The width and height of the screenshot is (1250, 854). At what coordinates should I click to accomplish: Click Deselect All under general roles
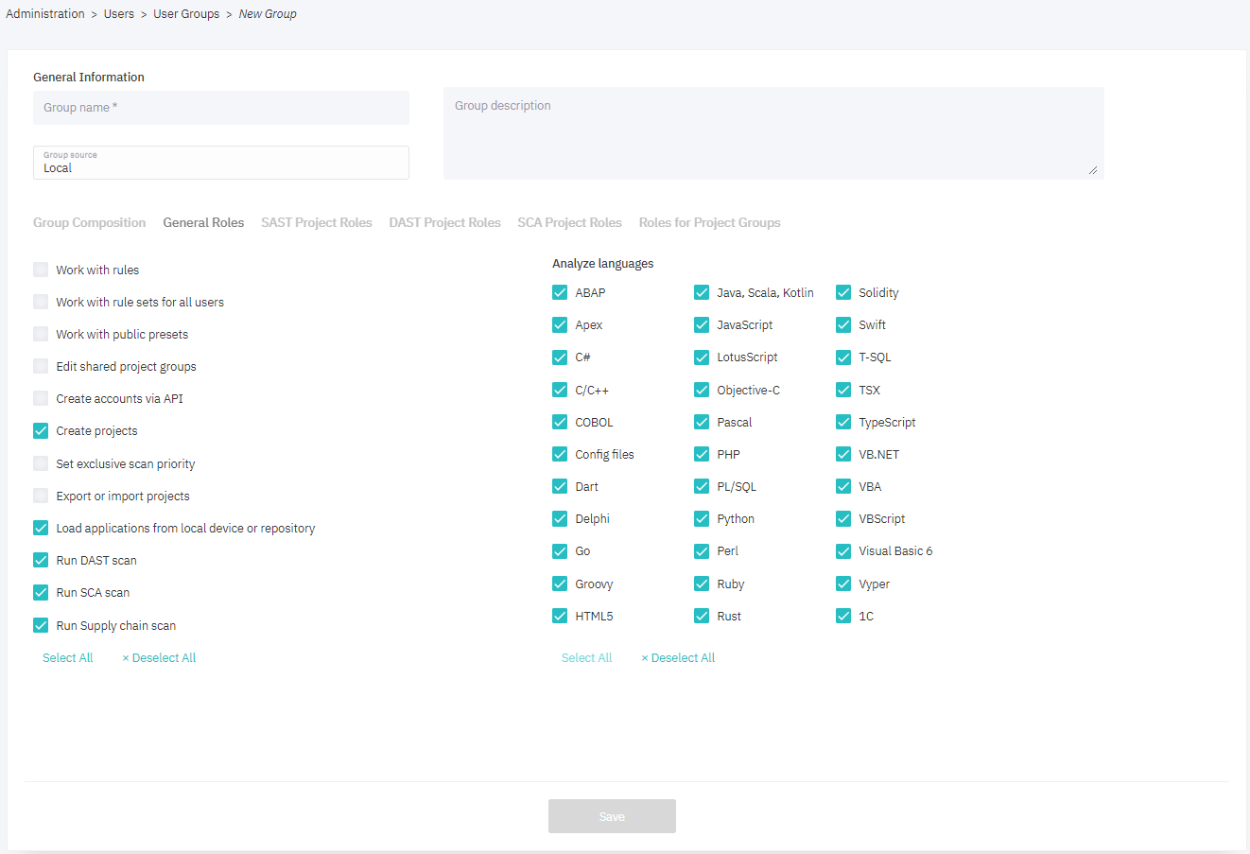(x=159, y=657)
